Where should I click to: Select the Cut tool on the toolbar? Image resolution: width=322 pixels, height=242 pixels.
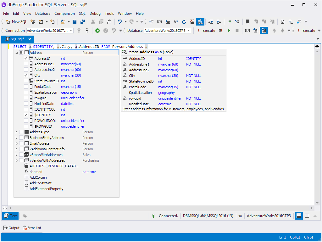click(93, 22)
